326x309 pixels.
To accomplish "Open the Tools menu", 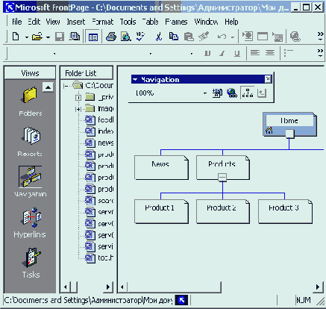I will point(128,22).
